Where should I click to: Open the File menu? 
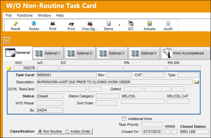coord(9,15)
